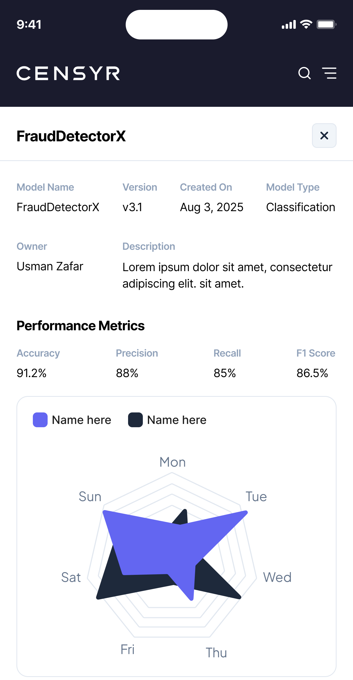Select the Tue axis label on radar chart
The width and height of the screenshot is (353, 680).
point(256,497)
